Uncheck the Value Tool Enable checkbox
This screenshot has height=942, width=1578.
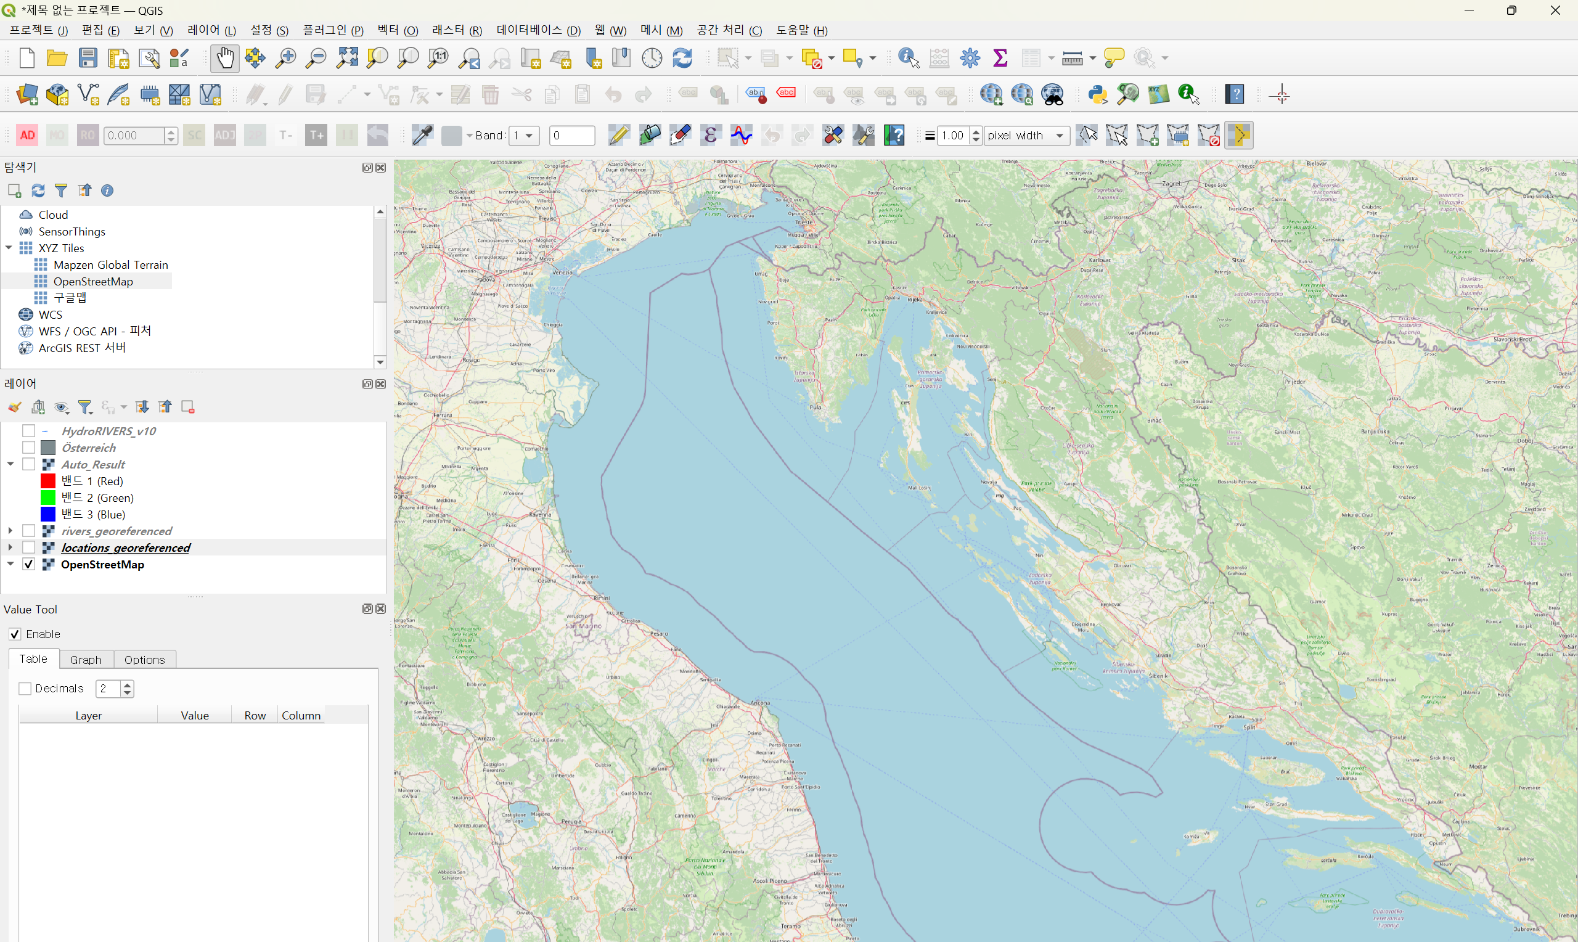(x=15, y=634)
